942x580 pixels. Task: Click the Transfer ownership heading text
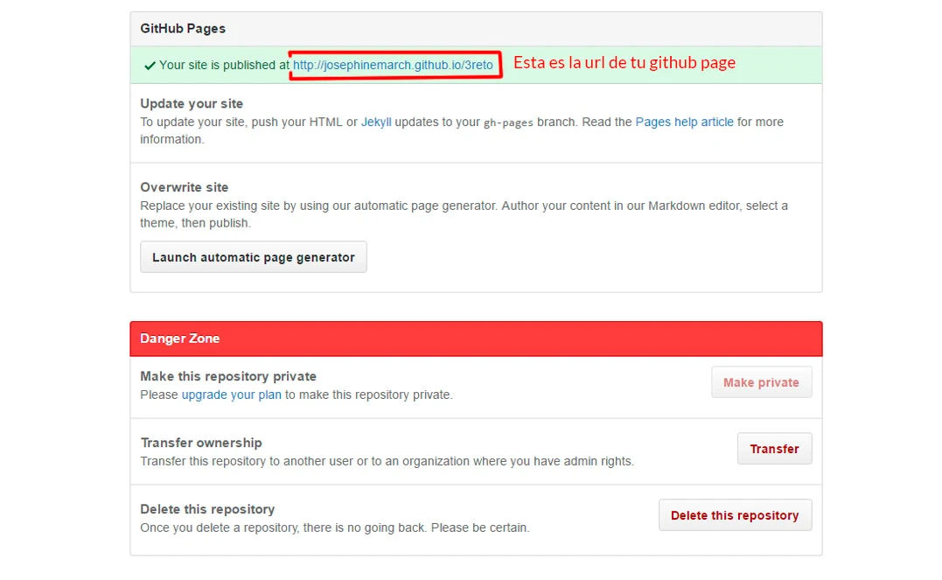[201, 443]
